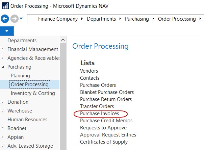Expand the Financial Management tree node
204x150 pixels.
point(3,49)
